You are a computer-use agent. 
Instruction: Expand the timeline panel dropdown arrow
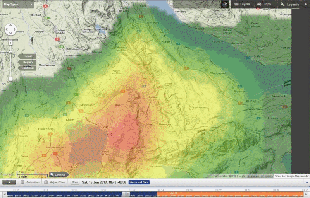tap(307, 182)
